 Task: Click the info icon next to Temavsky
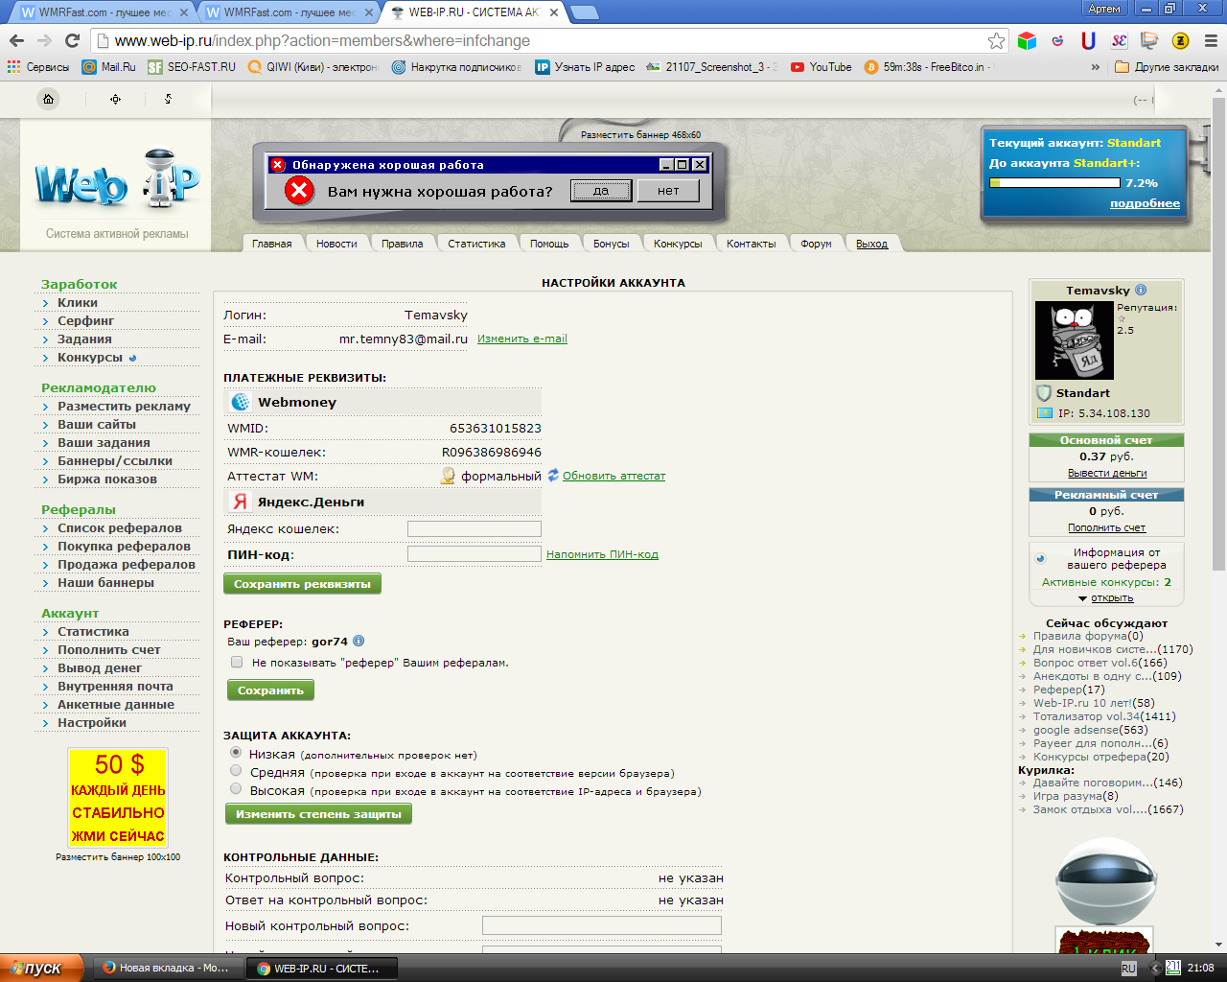tap(1141, 290)
